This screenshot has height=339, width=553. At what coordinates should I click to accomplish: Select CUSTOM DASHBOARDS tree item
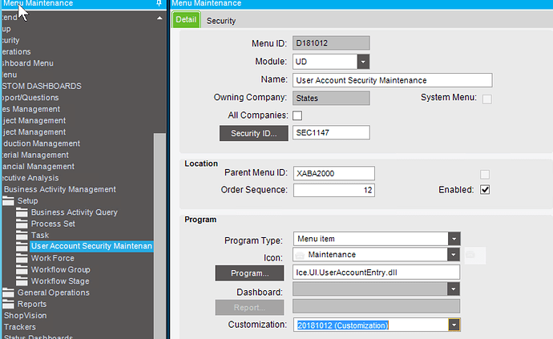coord(41,86)
